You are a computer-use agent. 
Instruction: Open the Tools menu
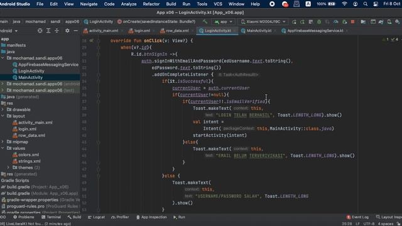(202, 4)
